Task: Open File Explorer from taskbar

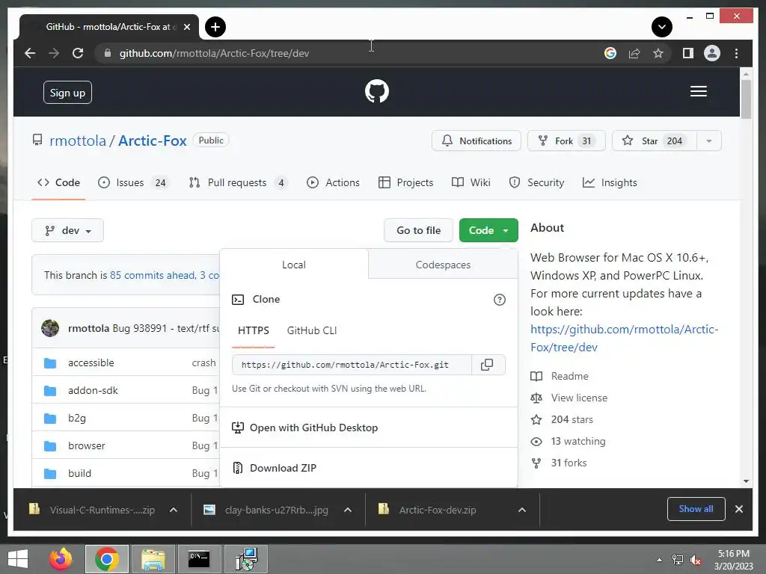Action: (x=153, y=559)
